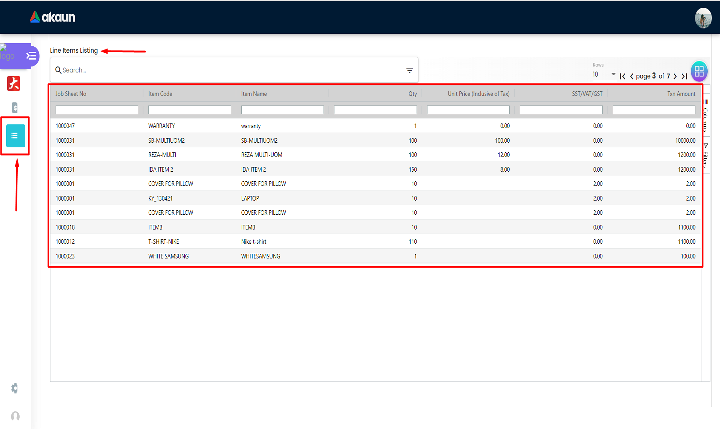Open the invoice document sidebar icon
Viewport: 720px width, 429px height.
tap(15, 107)
